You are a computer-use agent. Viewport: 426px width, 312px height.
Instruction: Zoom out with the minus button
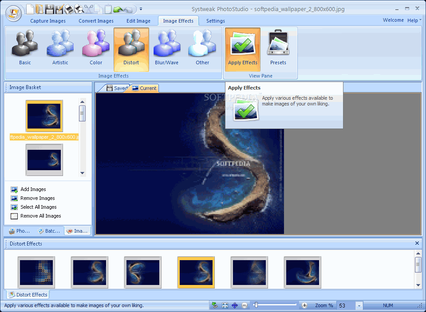point(245,305)
